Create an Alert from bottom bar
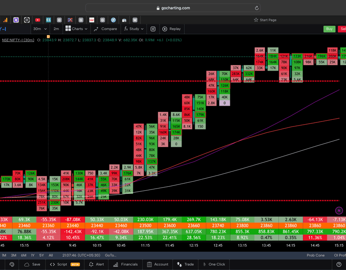Image resolution: width=346 pixels, height=270 pixels. (96, 264)
